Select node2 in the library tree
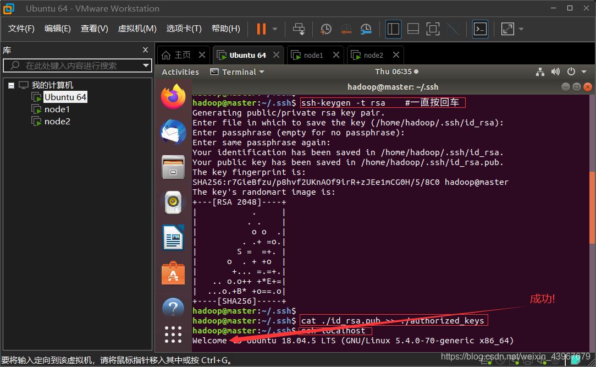This screenshot has width=596, height=367. pos(57,121)
